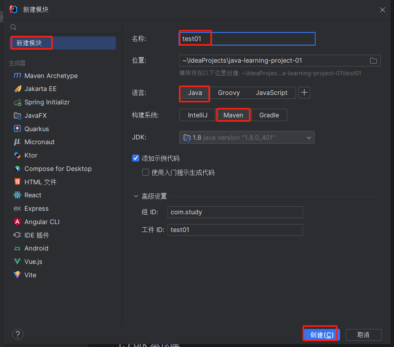This screenshot has width=394, height=347.
Task: Click the 组 ID field com.study
Action: [235, 212]
